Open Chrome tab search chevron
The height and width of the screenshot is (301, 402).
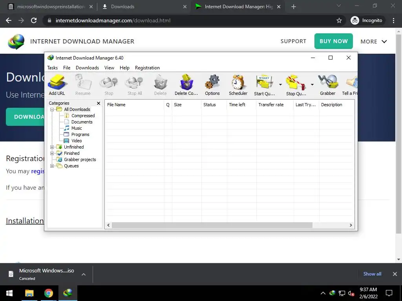pyautogui.click(x=339, y=6)
